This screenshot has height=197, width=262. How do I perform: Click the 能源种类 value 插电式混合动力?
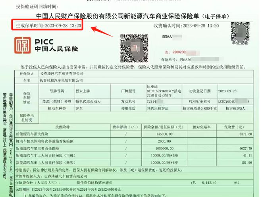[88, 102]
